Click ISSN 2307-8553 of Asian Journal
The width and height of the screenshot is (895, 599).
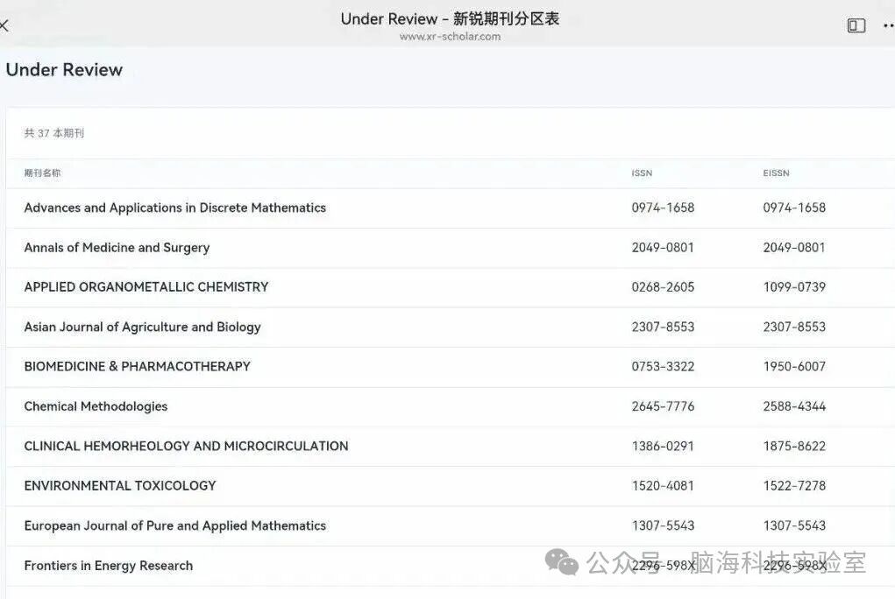[663, 327]
